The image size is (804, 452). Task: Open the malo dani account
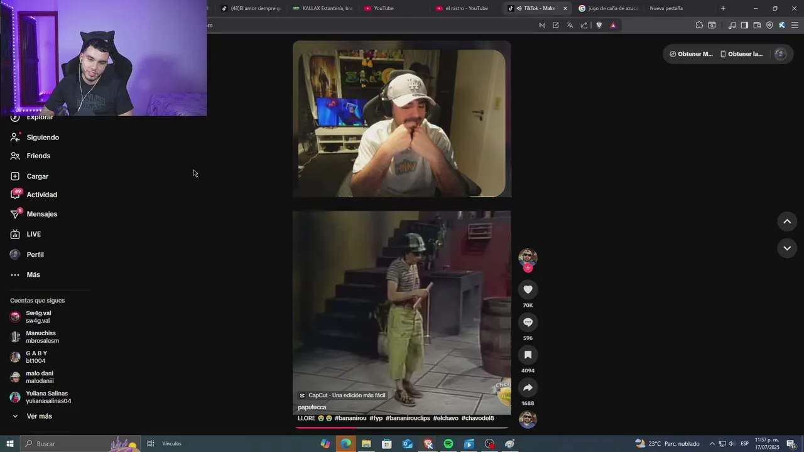[40, 377]
